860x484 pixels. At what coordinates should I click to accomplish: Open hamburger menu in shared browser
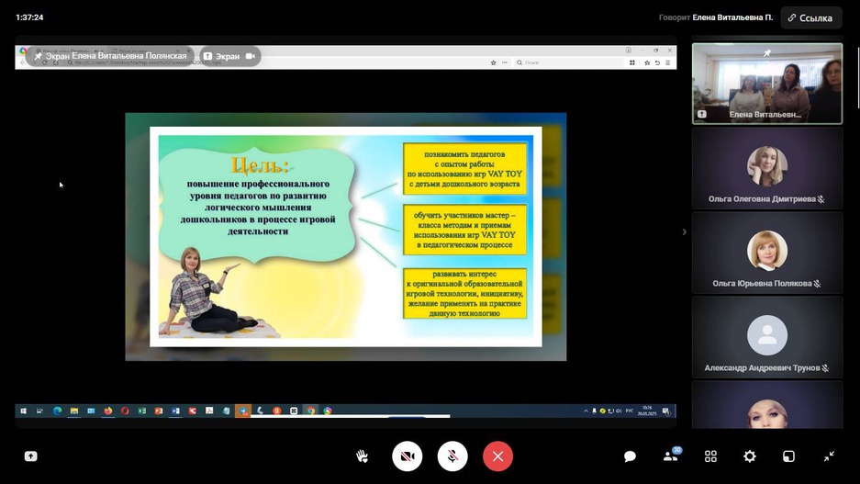667,62
